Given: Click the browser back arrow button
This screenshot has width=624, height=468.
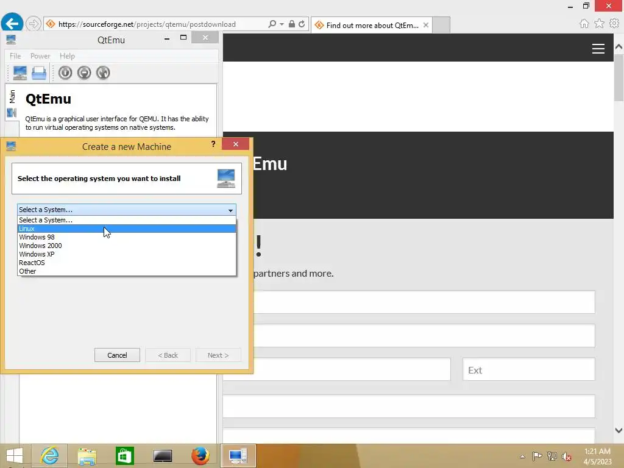Looking at the screenshot, I should [12, 24].
